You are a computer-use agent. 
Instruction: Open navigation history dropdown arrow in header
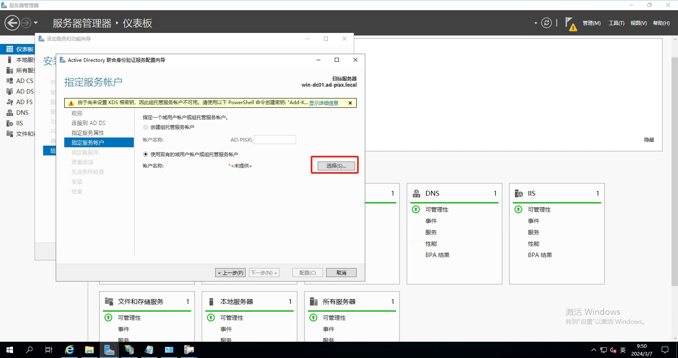pos(36,23)
